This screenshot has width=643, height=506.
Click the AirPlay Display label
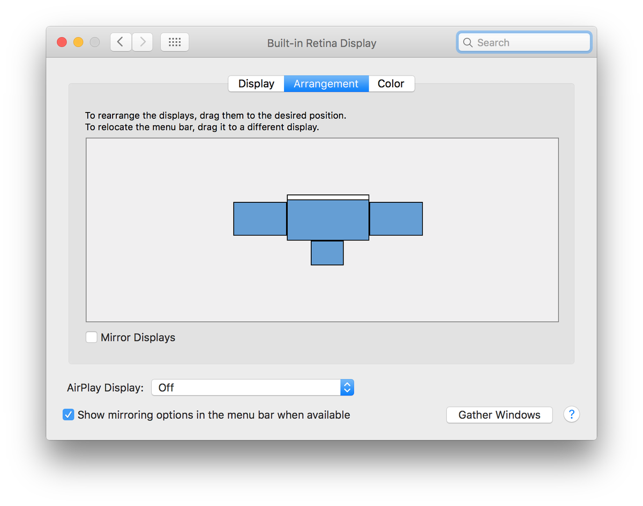[x=106, y=388]
